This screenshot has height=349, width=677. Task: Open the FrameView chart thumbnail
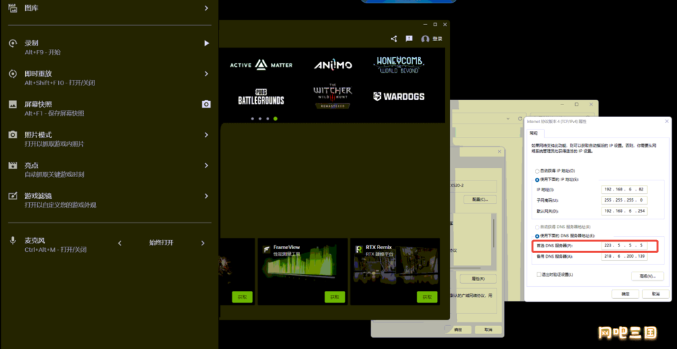[302, 266]
